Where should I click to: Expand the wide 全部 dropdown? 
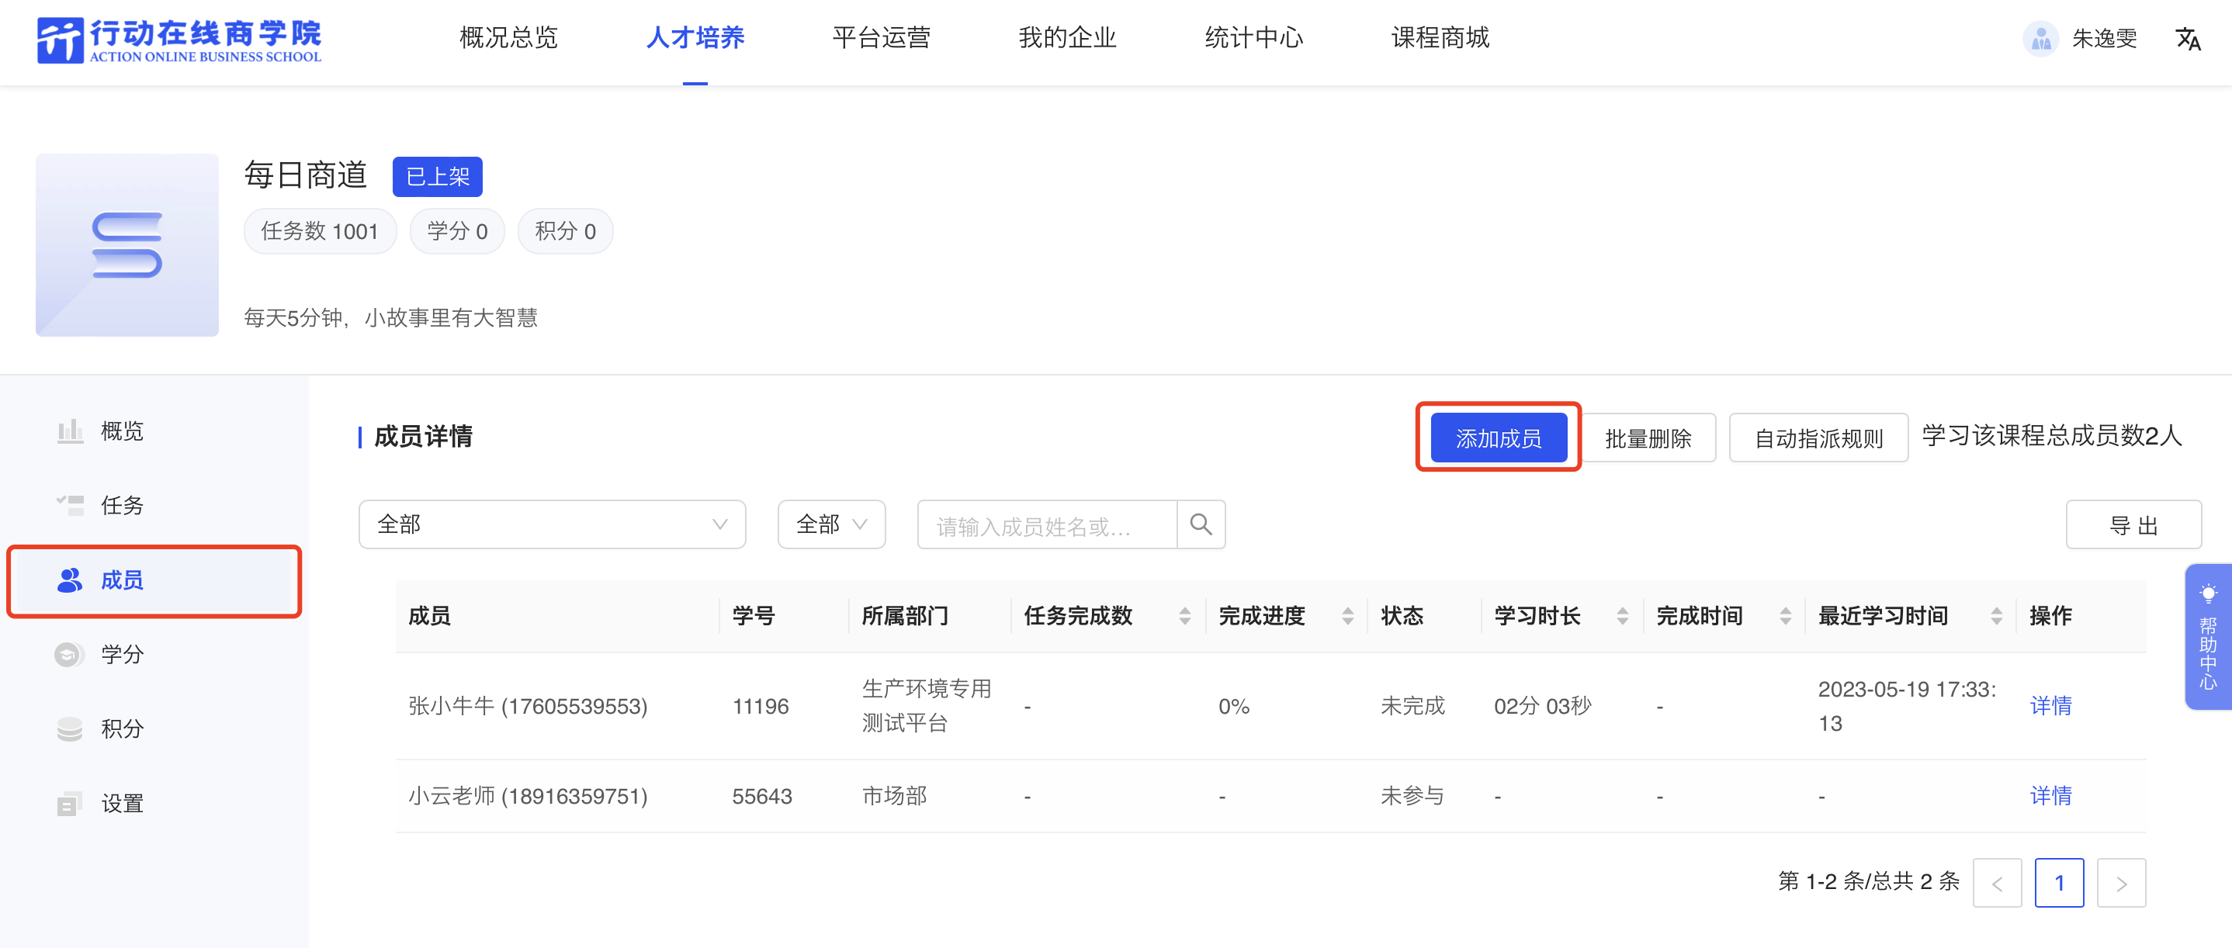pyautogui.click(x=551, y=524)
